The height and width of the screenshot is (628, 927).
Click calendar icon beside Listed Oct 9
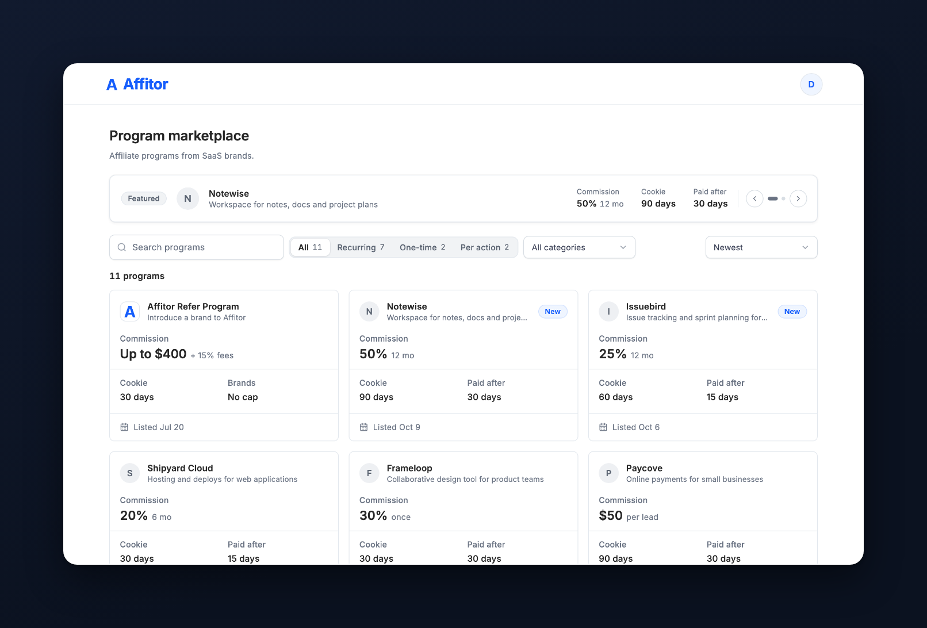click(363, 427)
